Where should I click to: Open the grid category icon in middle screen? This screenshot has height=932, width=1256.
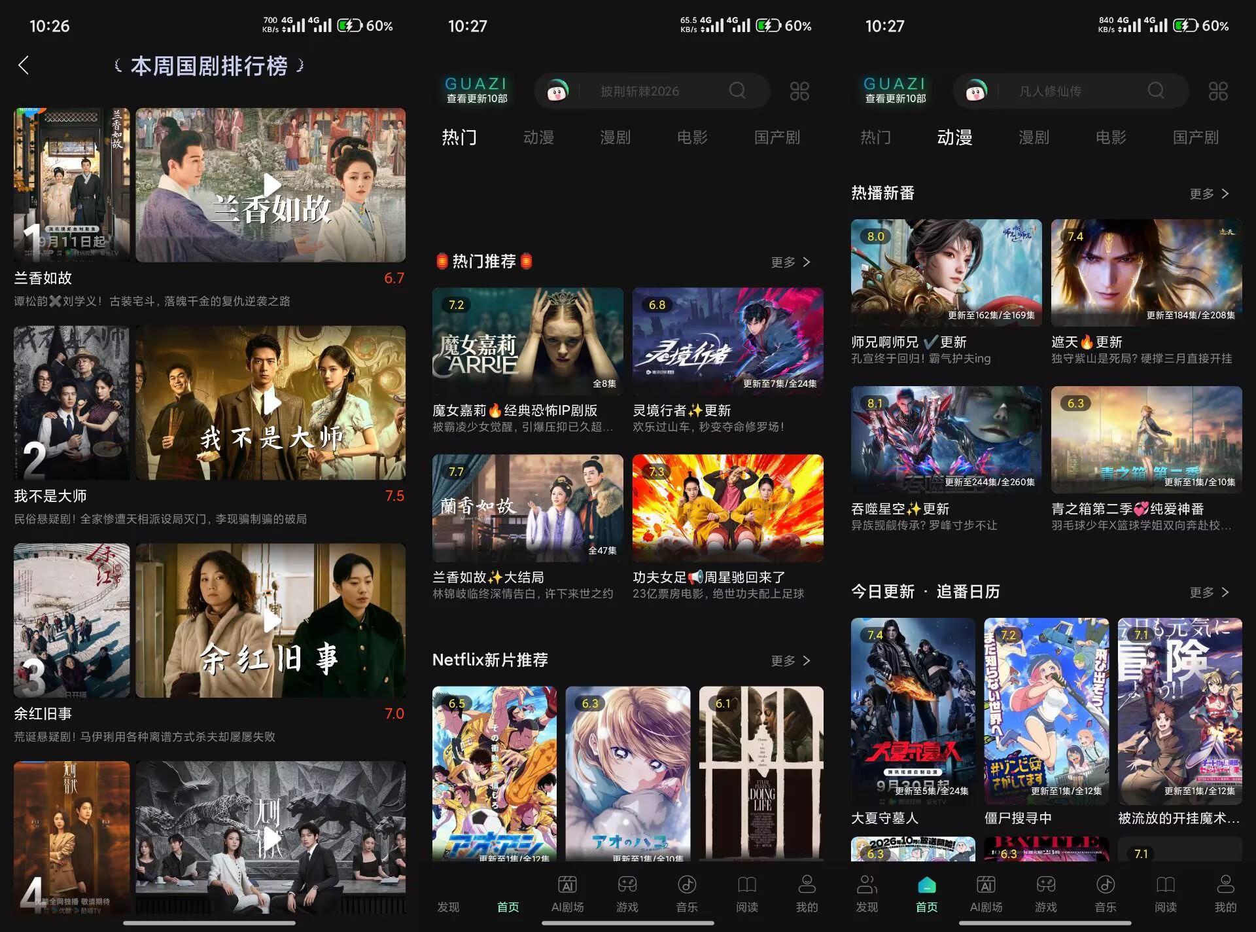pos(799,91)
